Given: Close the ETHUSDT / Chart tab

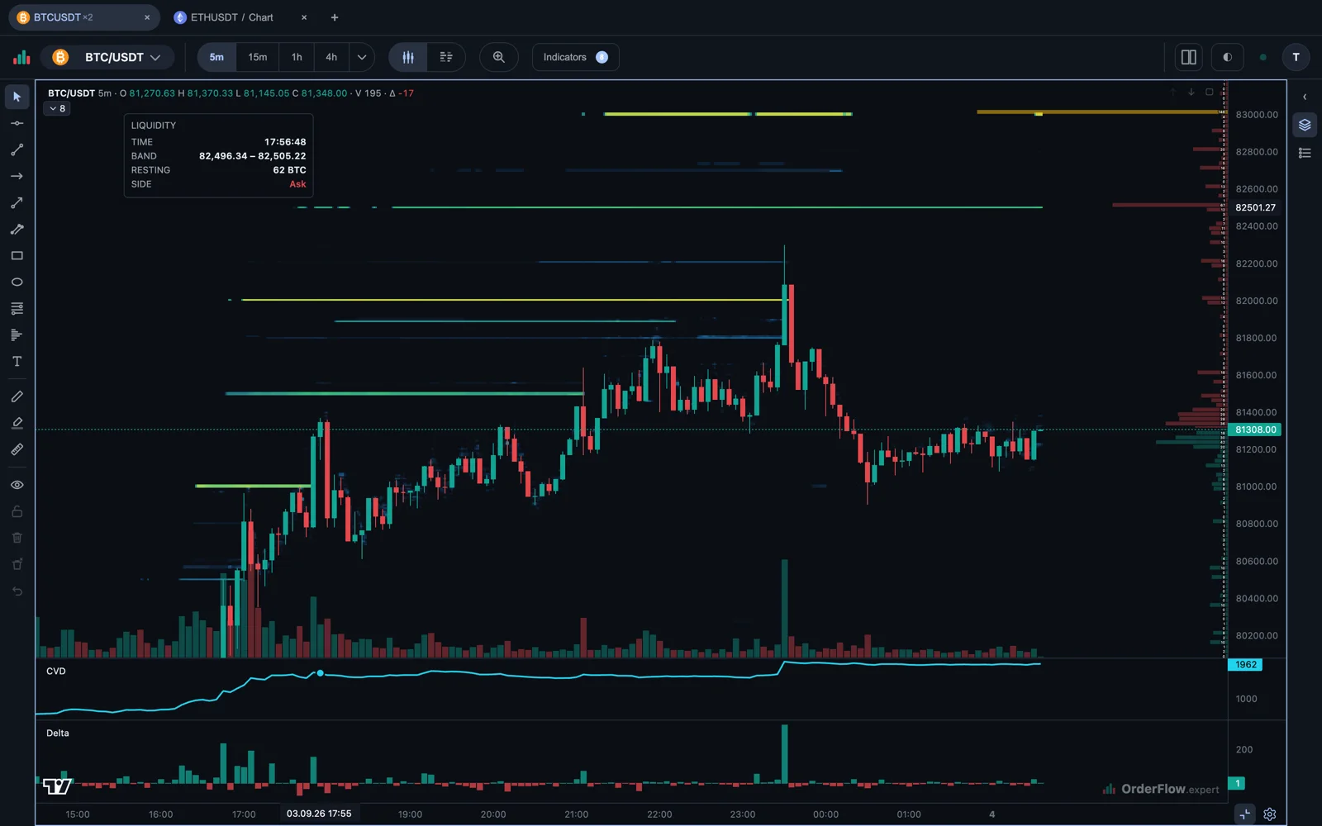Looking at the screenshot, I should click(x=304, y=17).
